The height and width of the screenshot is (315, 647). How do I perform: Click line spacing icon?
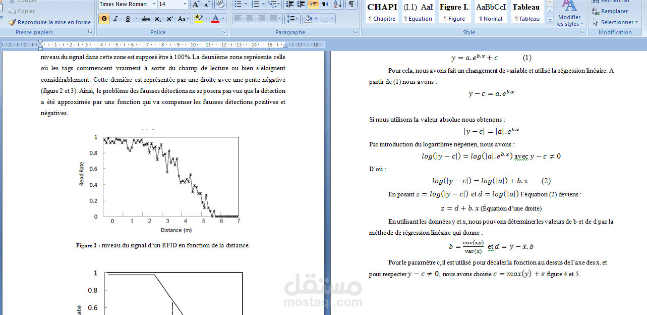pos(290,19)
